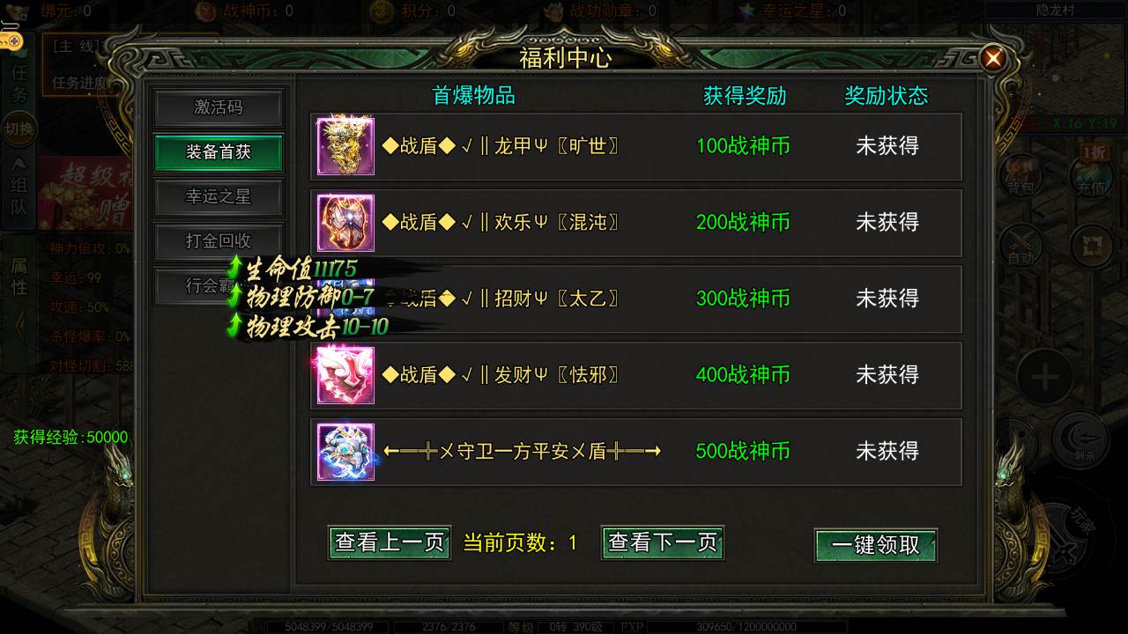Open the 任务 side tab
Image resolution: width=1128 pixels, height=634 pixels.
(19, 84)
